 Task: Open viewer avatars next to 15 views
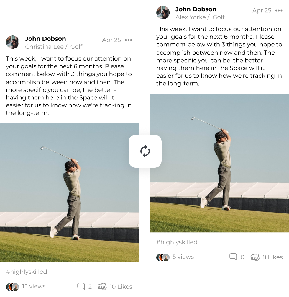(12, 287)
